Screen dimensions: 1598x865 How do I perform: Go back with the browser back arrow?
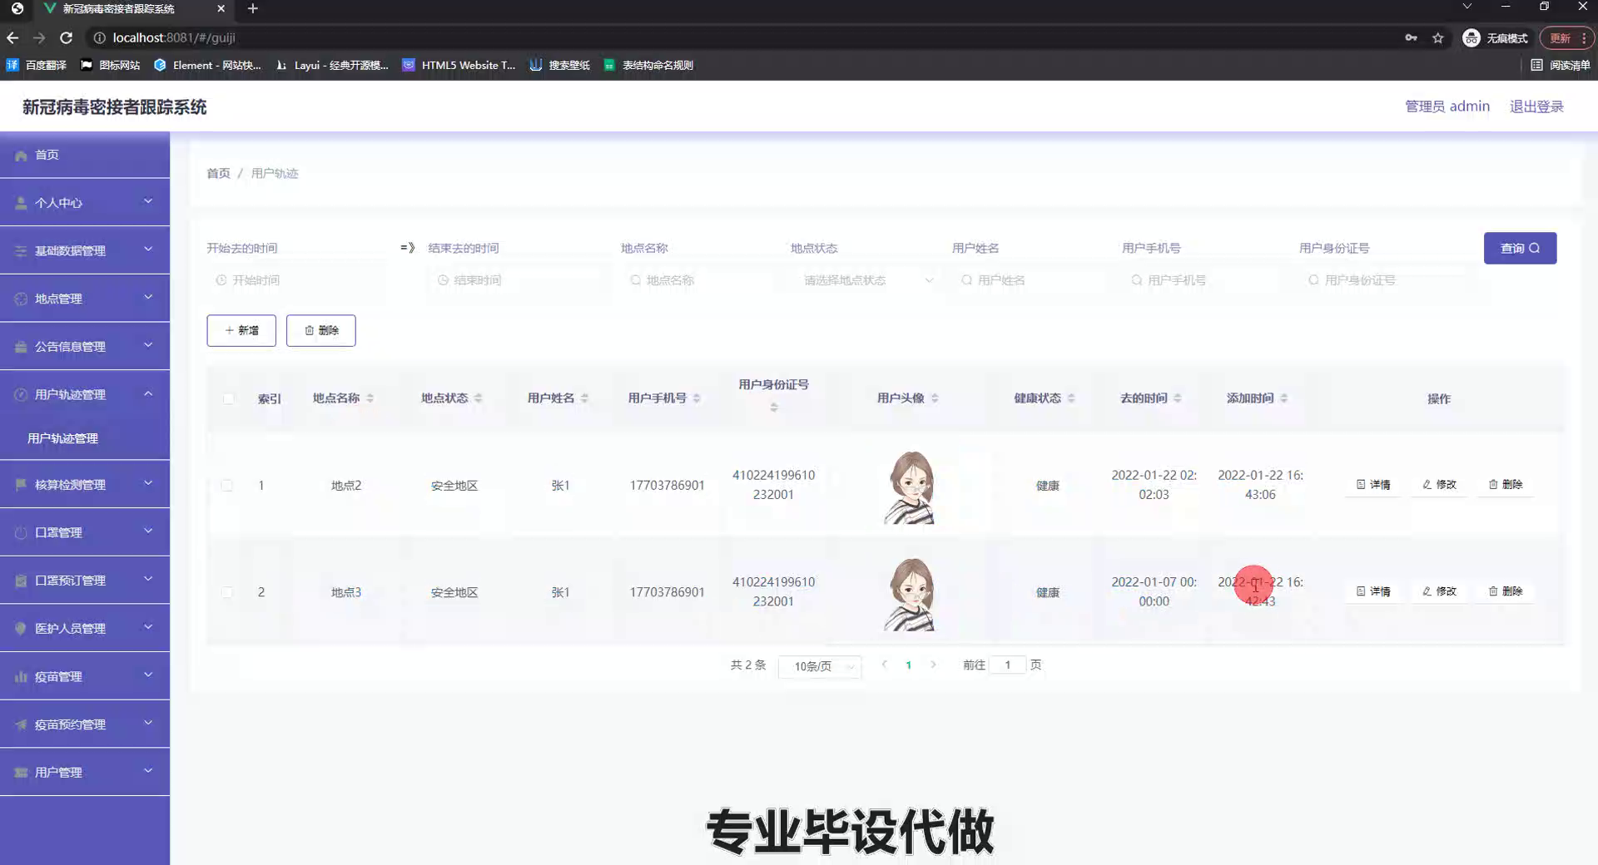coord(12,37)
